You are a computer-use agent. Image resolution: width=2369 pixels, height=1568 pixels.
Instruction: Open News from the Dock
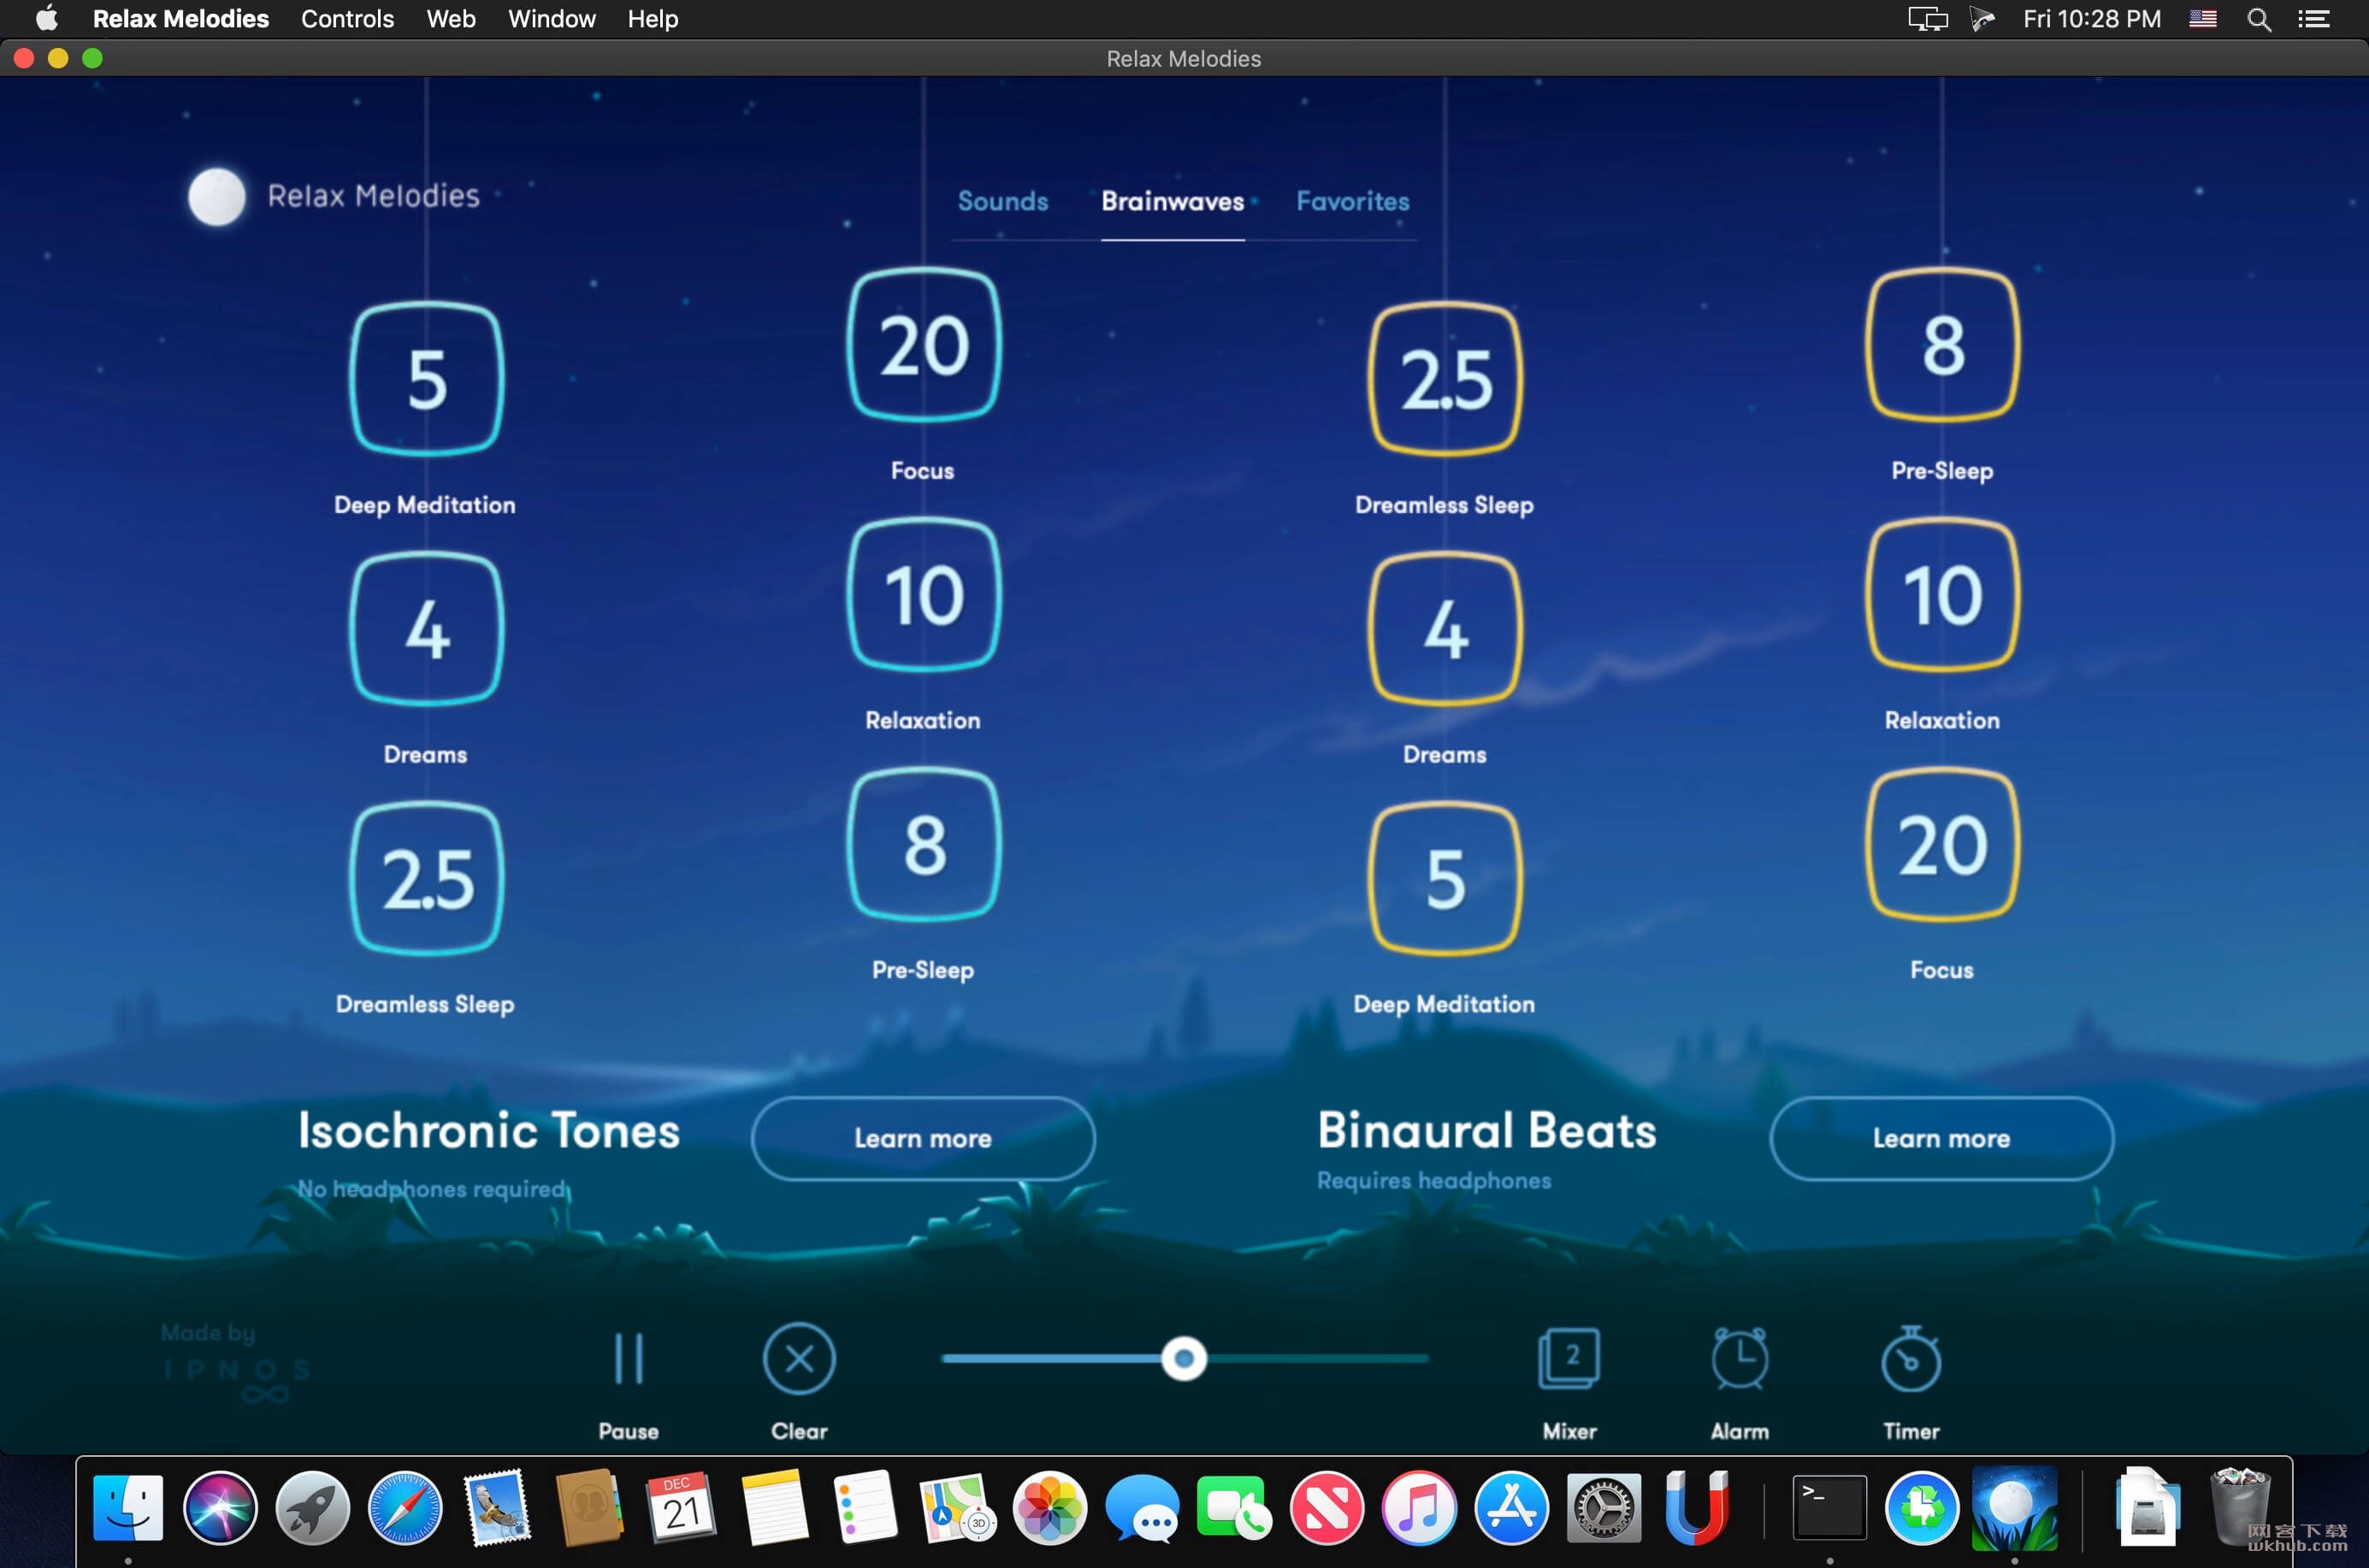[x=1326, y=1508]
